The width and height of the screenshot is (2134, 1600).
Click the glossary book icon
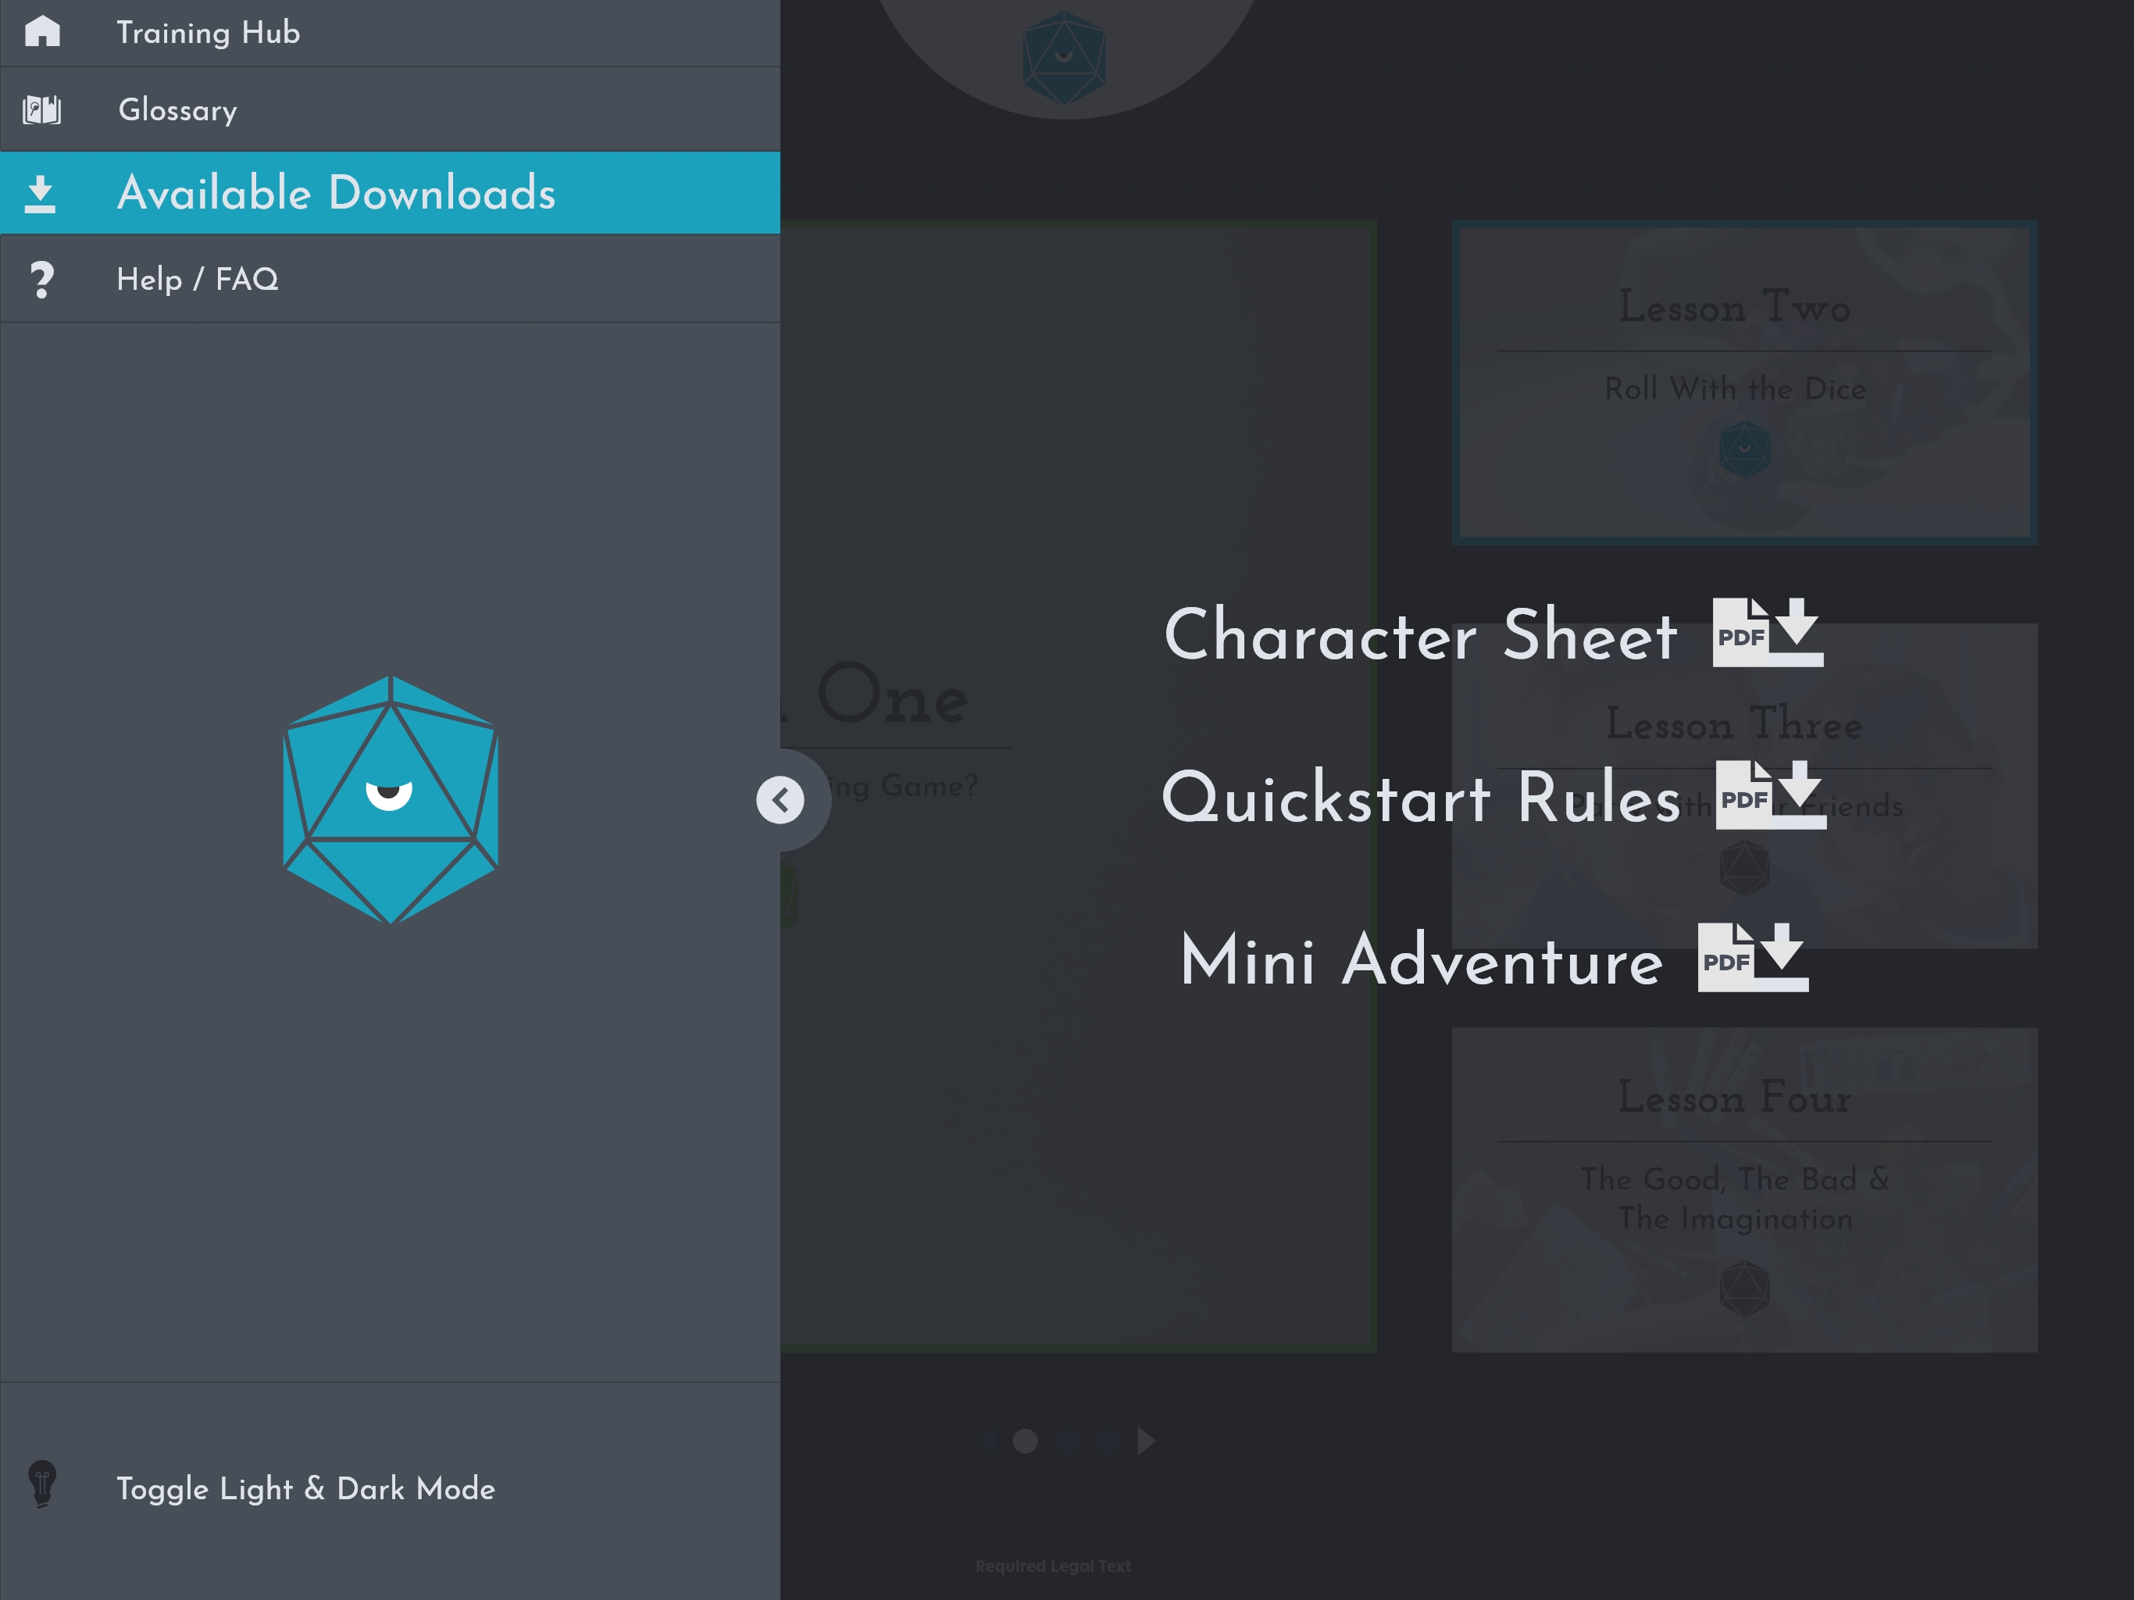(41, 110)
